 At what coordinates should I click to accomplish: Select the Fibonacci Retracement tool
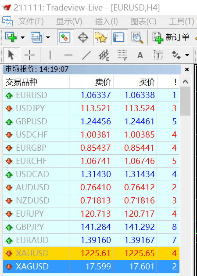(x=122, y=55)
